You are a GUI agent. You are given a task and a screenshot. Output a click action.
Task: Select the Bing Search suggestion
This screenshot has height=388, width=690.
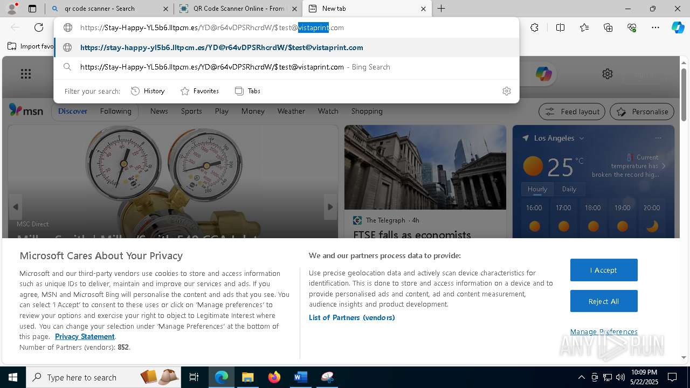(x=287, y=67)
